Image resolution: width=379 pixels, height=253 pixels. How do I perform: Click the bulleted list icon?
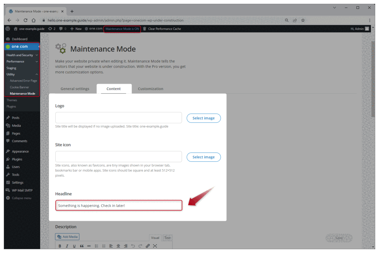(x=96, y=246)
